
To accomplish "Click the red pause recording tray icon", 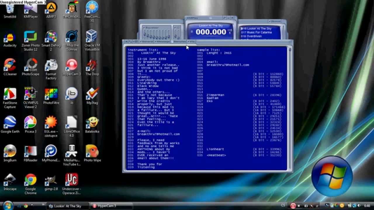I will tap(293, 206).
